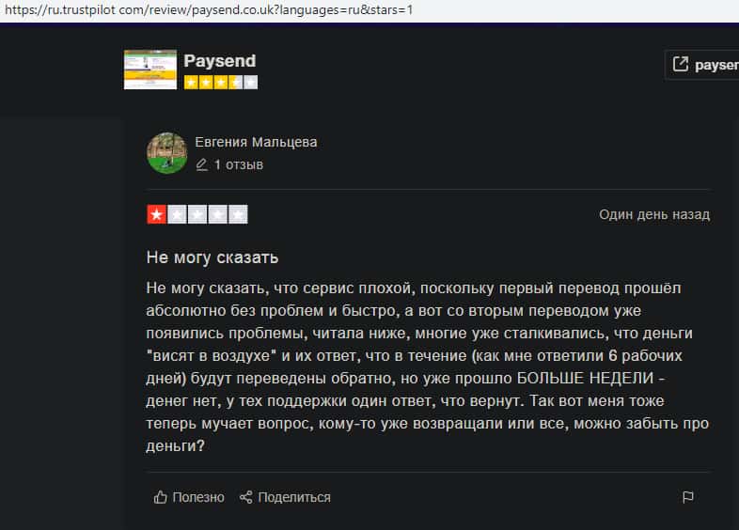Click the thumbs-up Полезно icon
The image size is (739, 530).
(160, 497)
